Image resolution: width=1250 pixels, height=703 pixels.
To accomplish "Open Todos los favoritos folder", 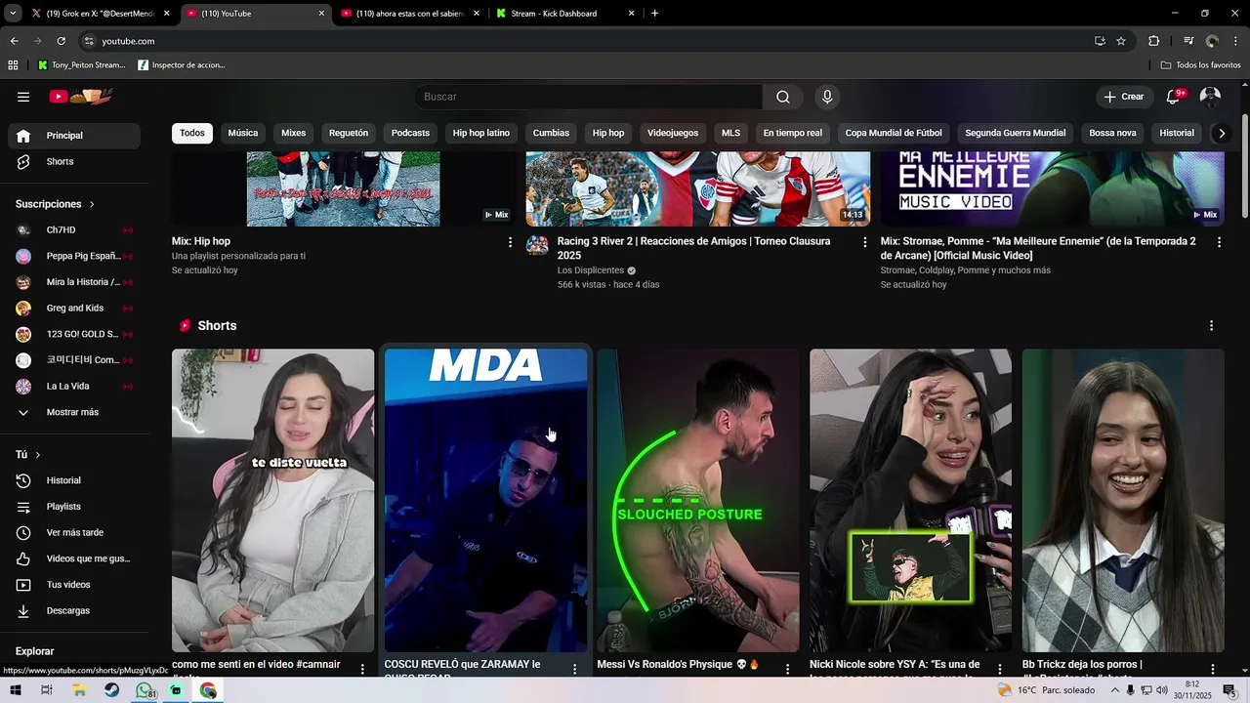I will 1201,65.
